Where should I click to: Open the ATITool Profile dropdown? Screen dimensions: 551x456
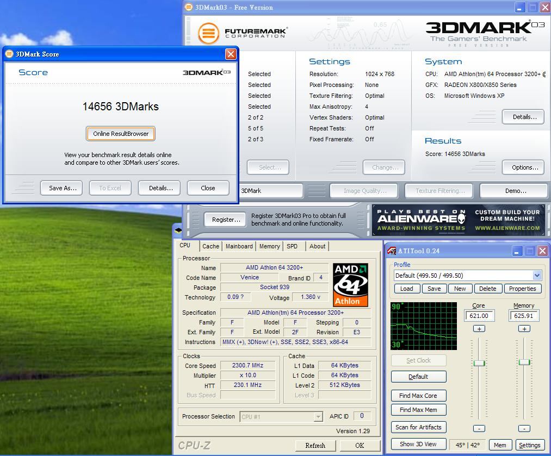(537, 275)
